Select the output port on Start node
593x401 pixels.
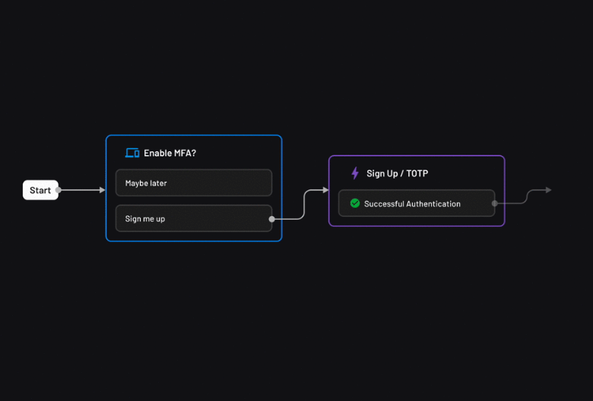(59, 190)
